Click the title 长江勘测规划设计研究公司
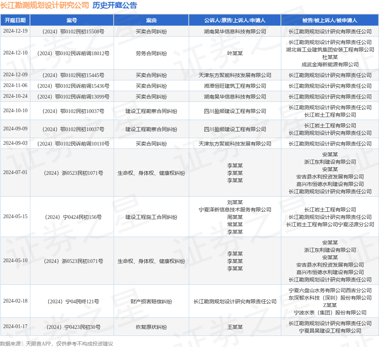 coord(45,5)
